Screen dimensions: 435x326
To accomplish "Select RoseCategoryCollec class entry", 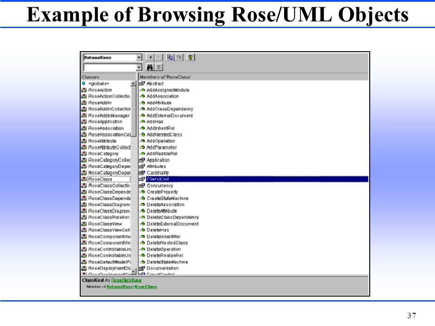I will (x=109, y=160).
